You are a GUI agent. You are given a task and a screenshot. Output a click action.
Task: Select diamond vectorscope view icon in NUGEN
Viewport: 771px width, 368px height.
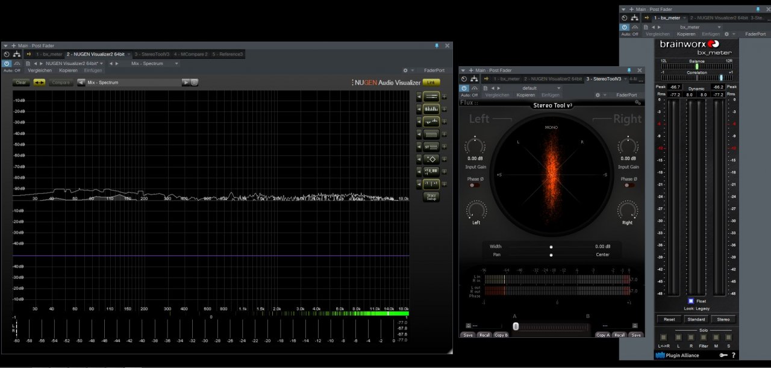(431, 159)
